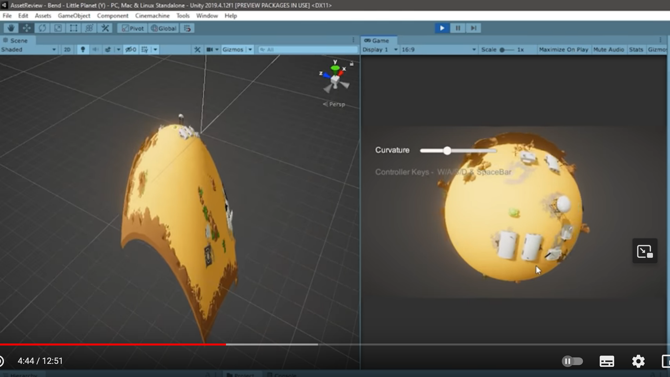The width and height of the screenshot is (670, 377).
Task: Seek on the video progress bar
Action: point(335,344)
